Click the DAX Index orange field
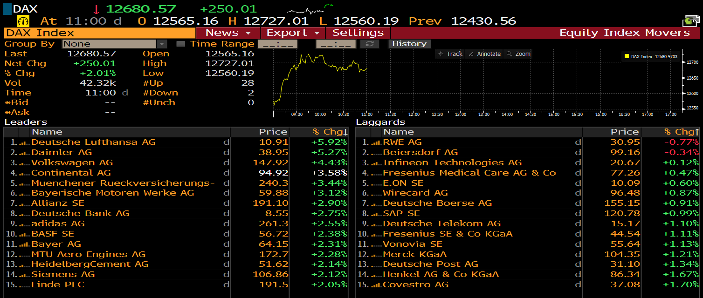Screen dimensions: 703x298 point(99,33)
